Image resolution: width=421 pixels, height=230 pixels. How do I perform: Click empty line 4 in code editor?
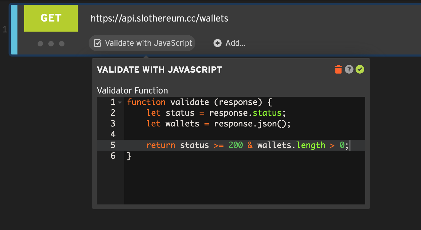click(244, 135)
